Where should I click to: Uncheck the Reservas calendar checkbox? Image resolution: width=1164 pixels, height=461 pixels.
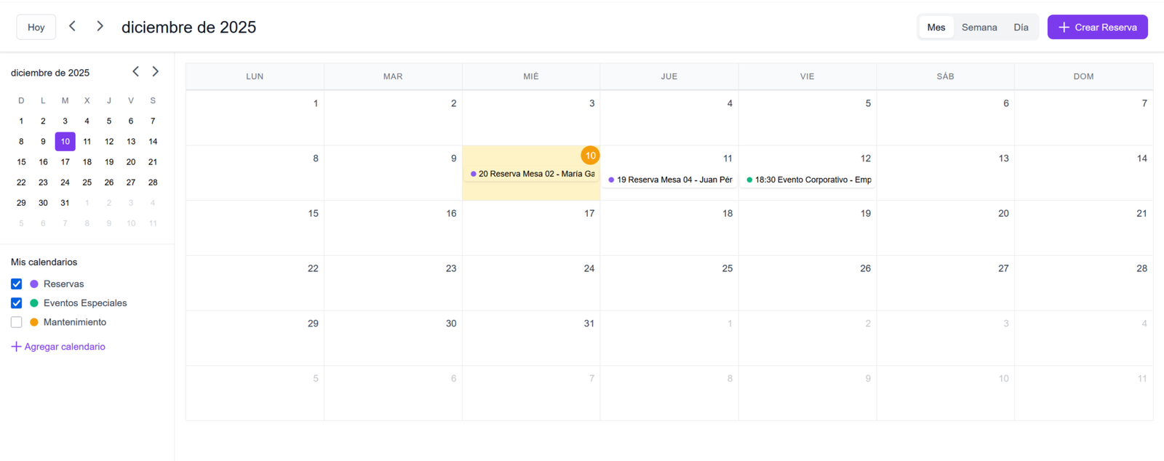click(x=17, y=284)
